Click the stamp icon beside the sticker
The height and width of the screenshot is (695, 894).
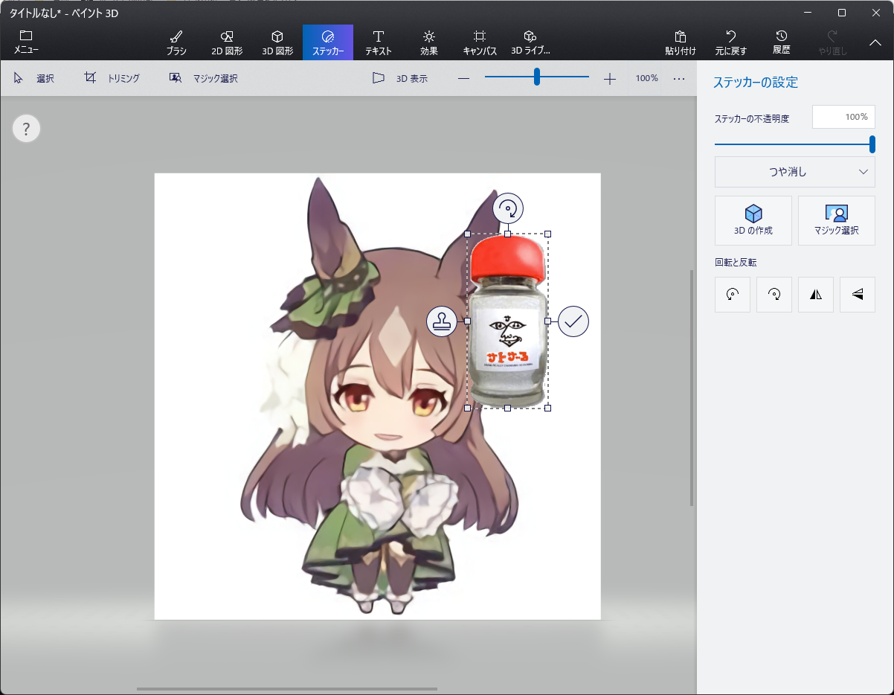click(442, 321)
